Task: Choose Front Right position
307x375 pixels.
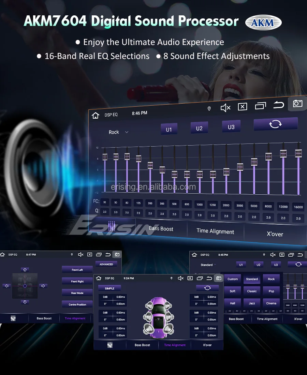Action: coord(77,281)
